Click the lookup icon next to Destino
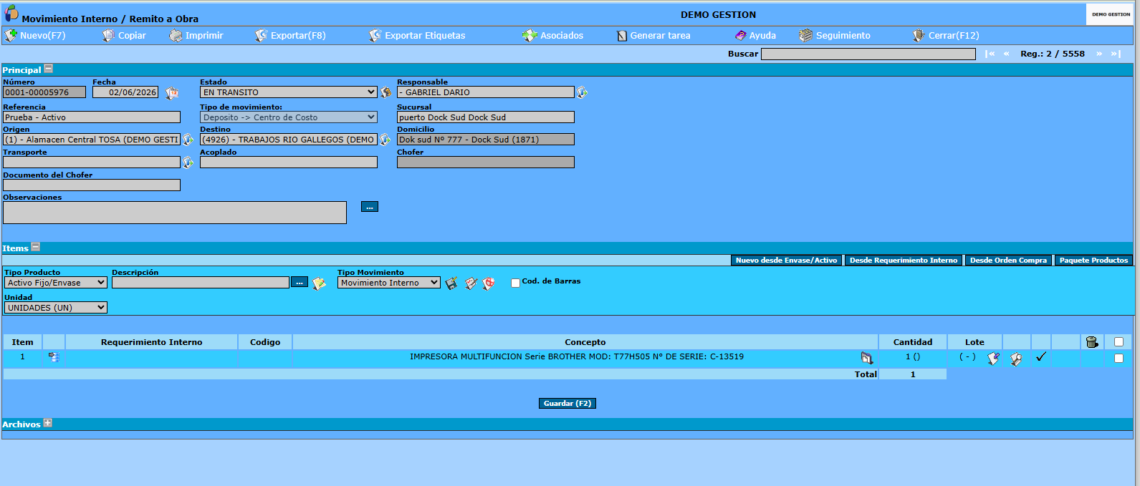This screenshot has height=486, width=1140. click(x=385, y=140)
